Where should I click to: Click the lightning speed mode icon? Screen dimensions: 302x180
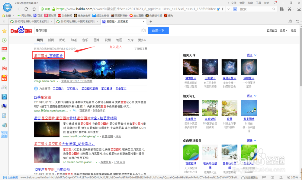[223, 9]
